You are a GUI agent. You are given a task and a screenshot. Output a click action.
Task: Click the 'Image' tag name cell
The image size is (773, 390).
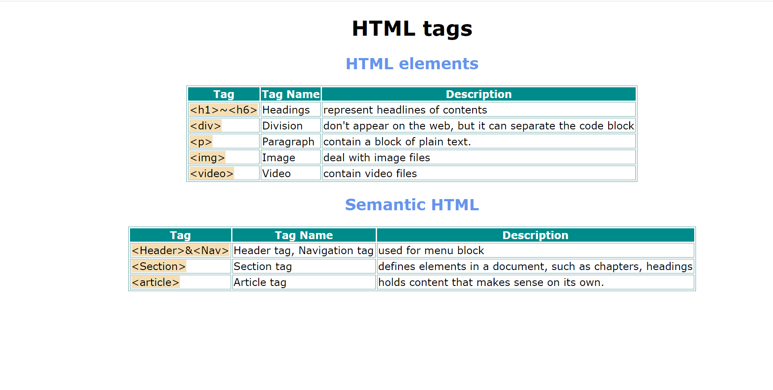coord(291,157)
